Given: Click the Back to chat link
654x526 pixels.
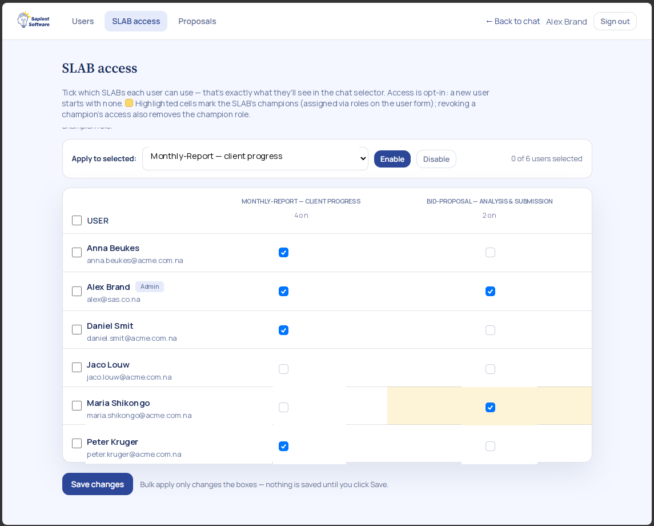Looking at the screenshot, I should [x=512, y=21].
